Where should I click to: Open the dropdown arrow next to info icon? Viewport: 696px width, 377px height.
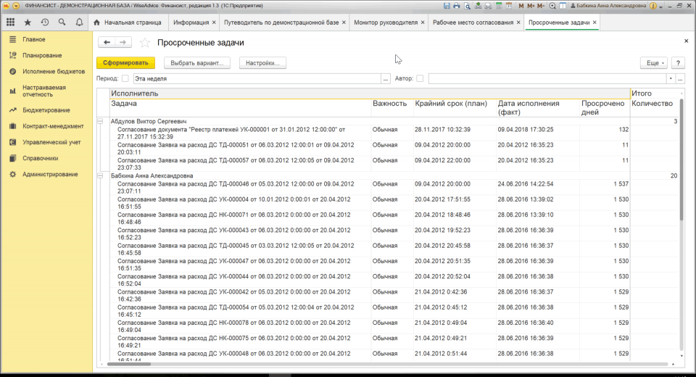[660, 7]
